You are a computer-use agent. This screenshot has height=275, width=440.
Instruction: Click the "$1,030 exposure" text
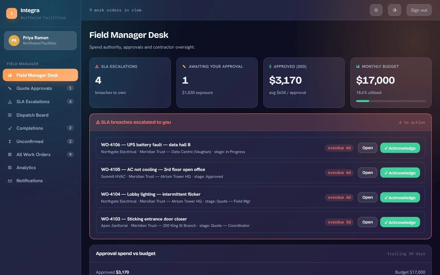pos(197,93)
